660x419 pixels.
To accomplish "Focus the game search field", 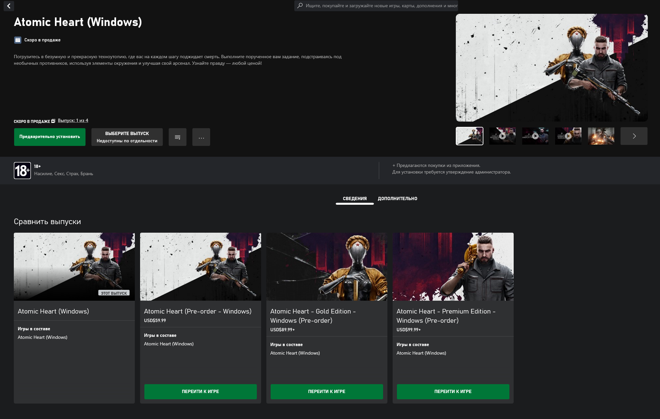I will (x=376, y=6).
